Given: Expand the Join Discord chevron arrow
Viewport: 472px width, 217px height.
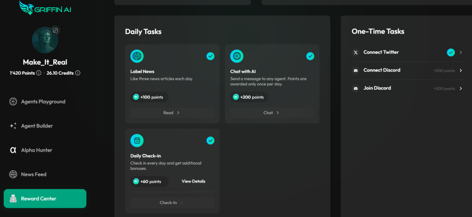Looking at the screenshot, I should pyautogui.click(x=460, y=89).
